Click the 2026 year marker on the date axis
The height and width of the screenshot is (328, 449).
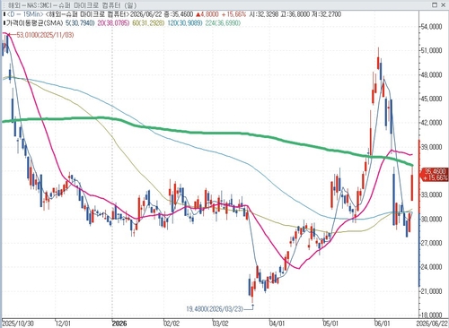[119, 324]
